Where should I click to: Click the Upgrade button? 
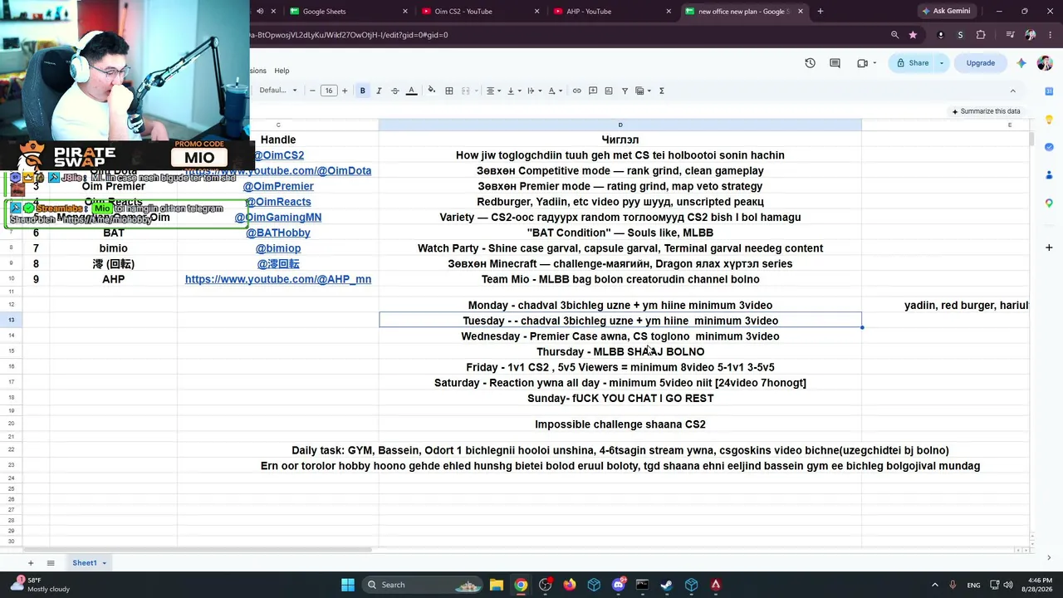(x=980, y=63)
